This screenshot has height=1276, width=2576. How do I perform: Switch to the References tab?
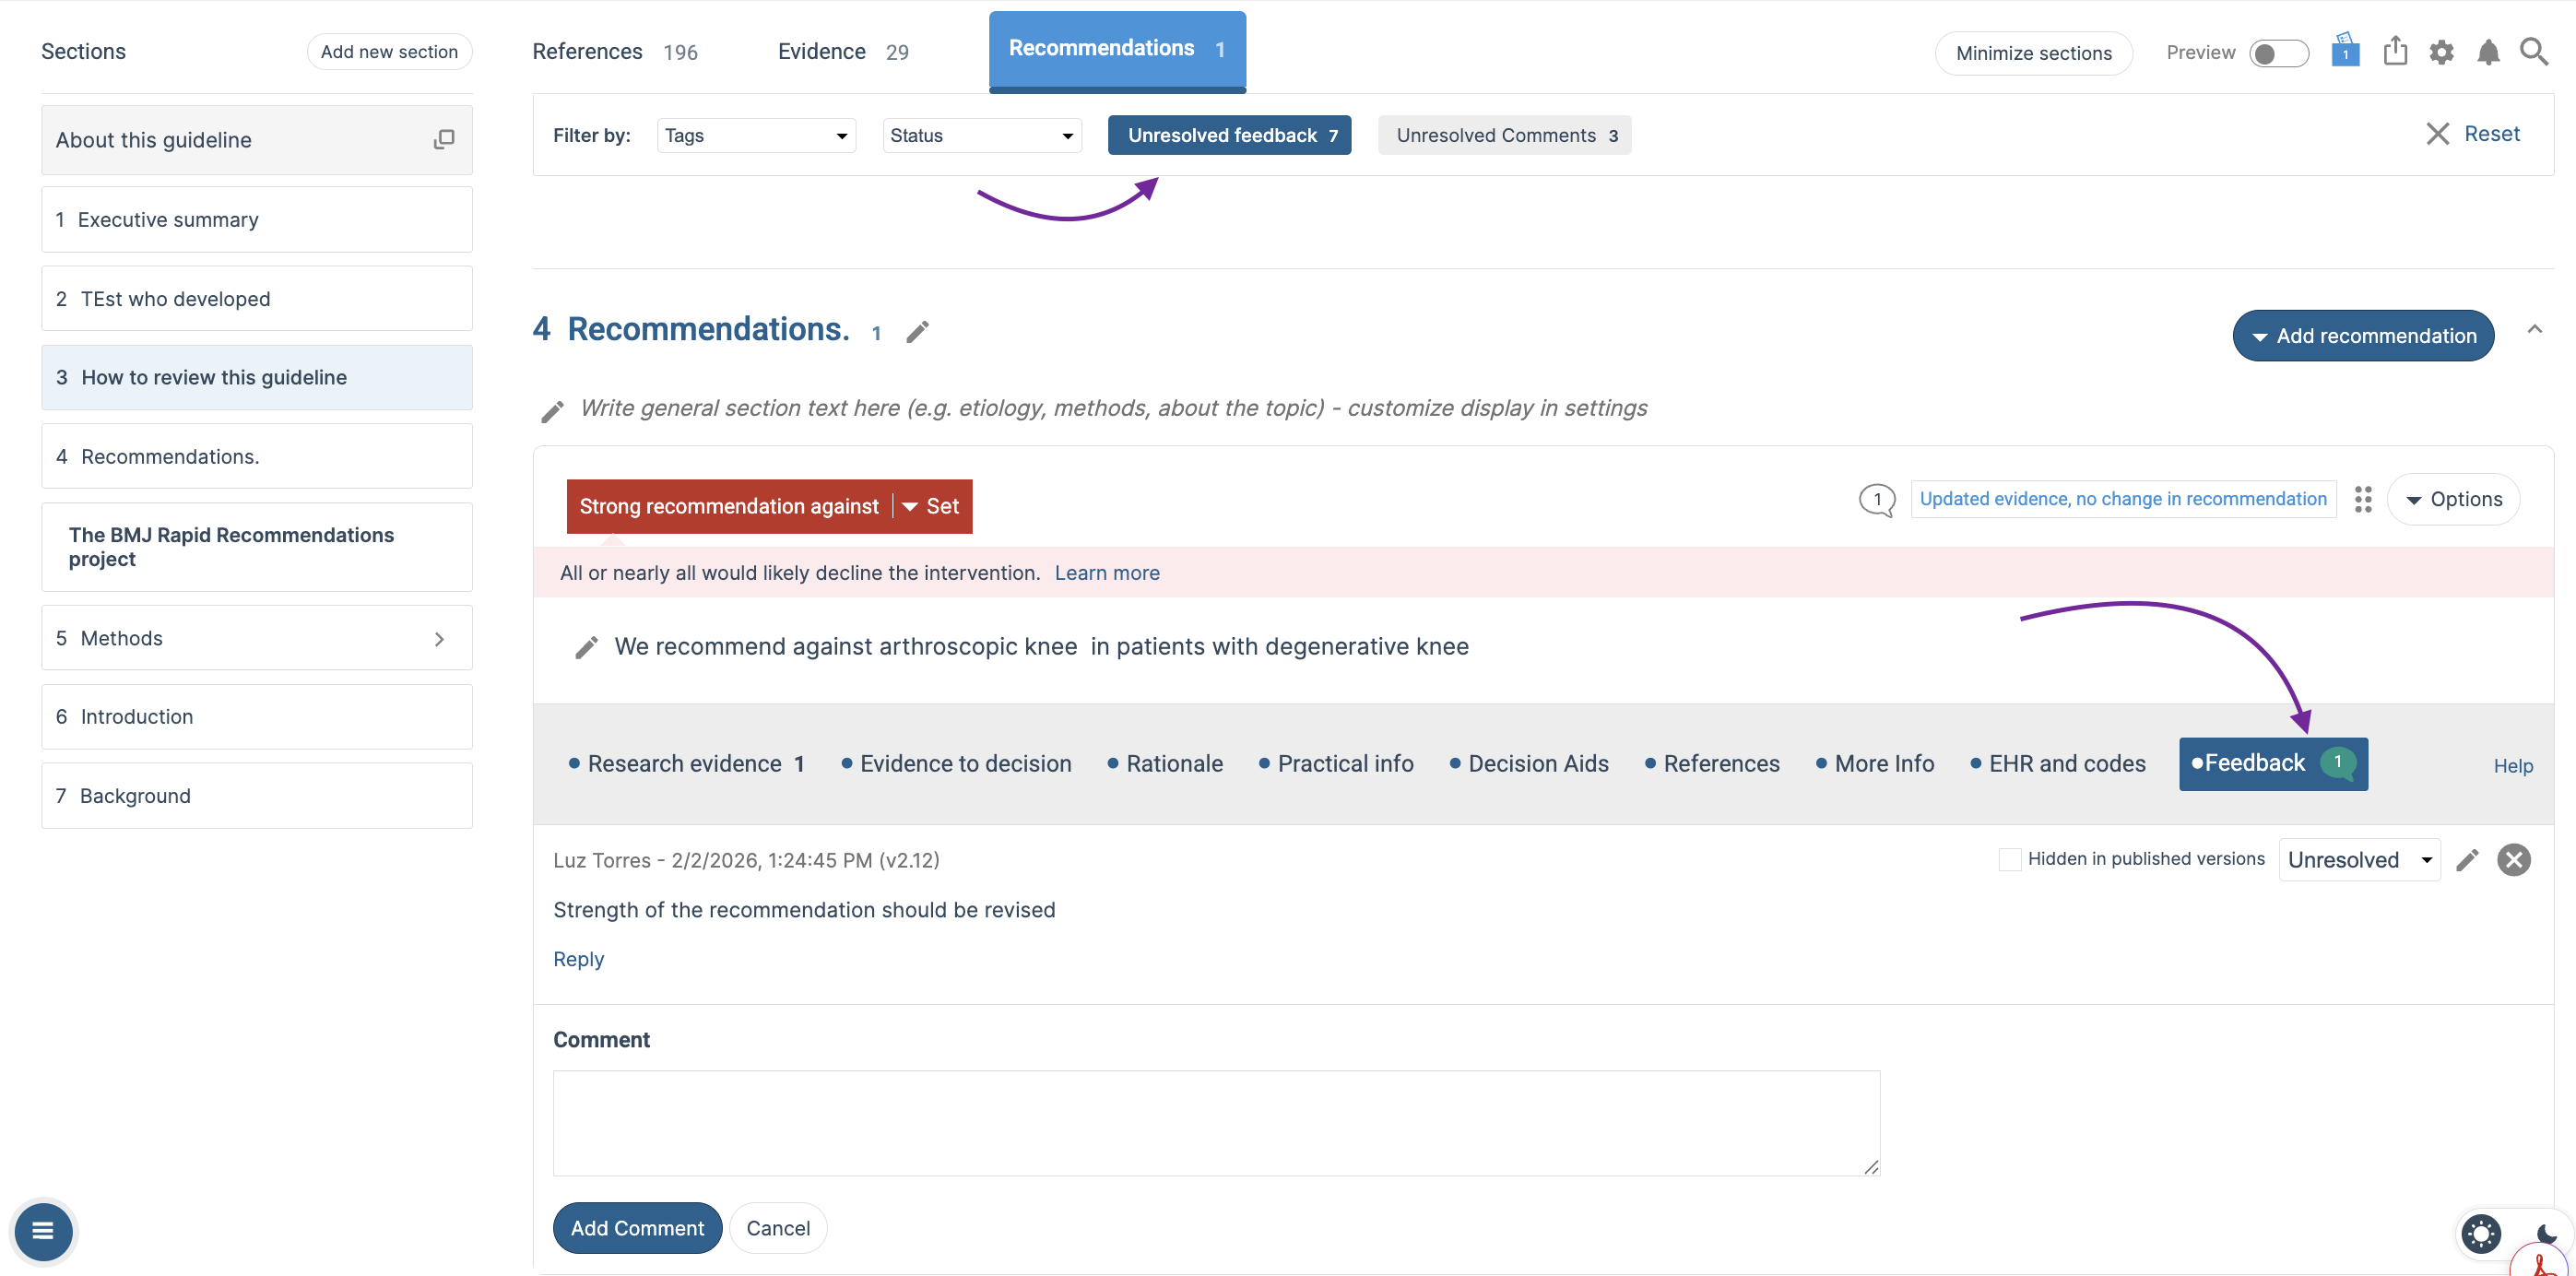pos(615,52)
